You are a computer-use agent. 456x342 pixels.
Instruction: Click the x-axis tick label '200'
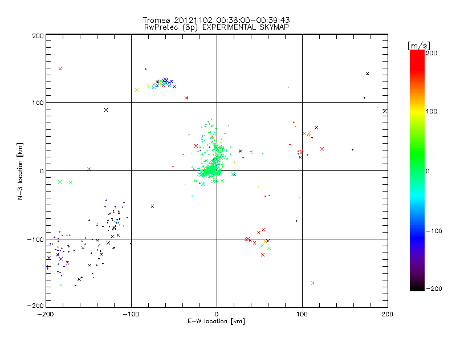[388, 315]
